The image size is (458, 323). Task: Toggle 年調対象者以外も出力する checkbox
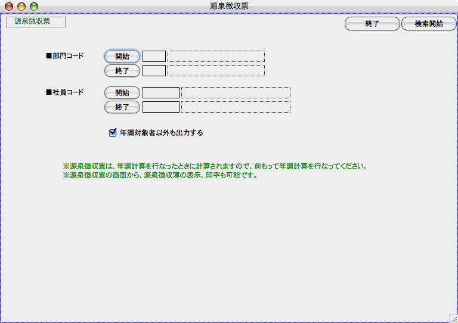point(113,133)
